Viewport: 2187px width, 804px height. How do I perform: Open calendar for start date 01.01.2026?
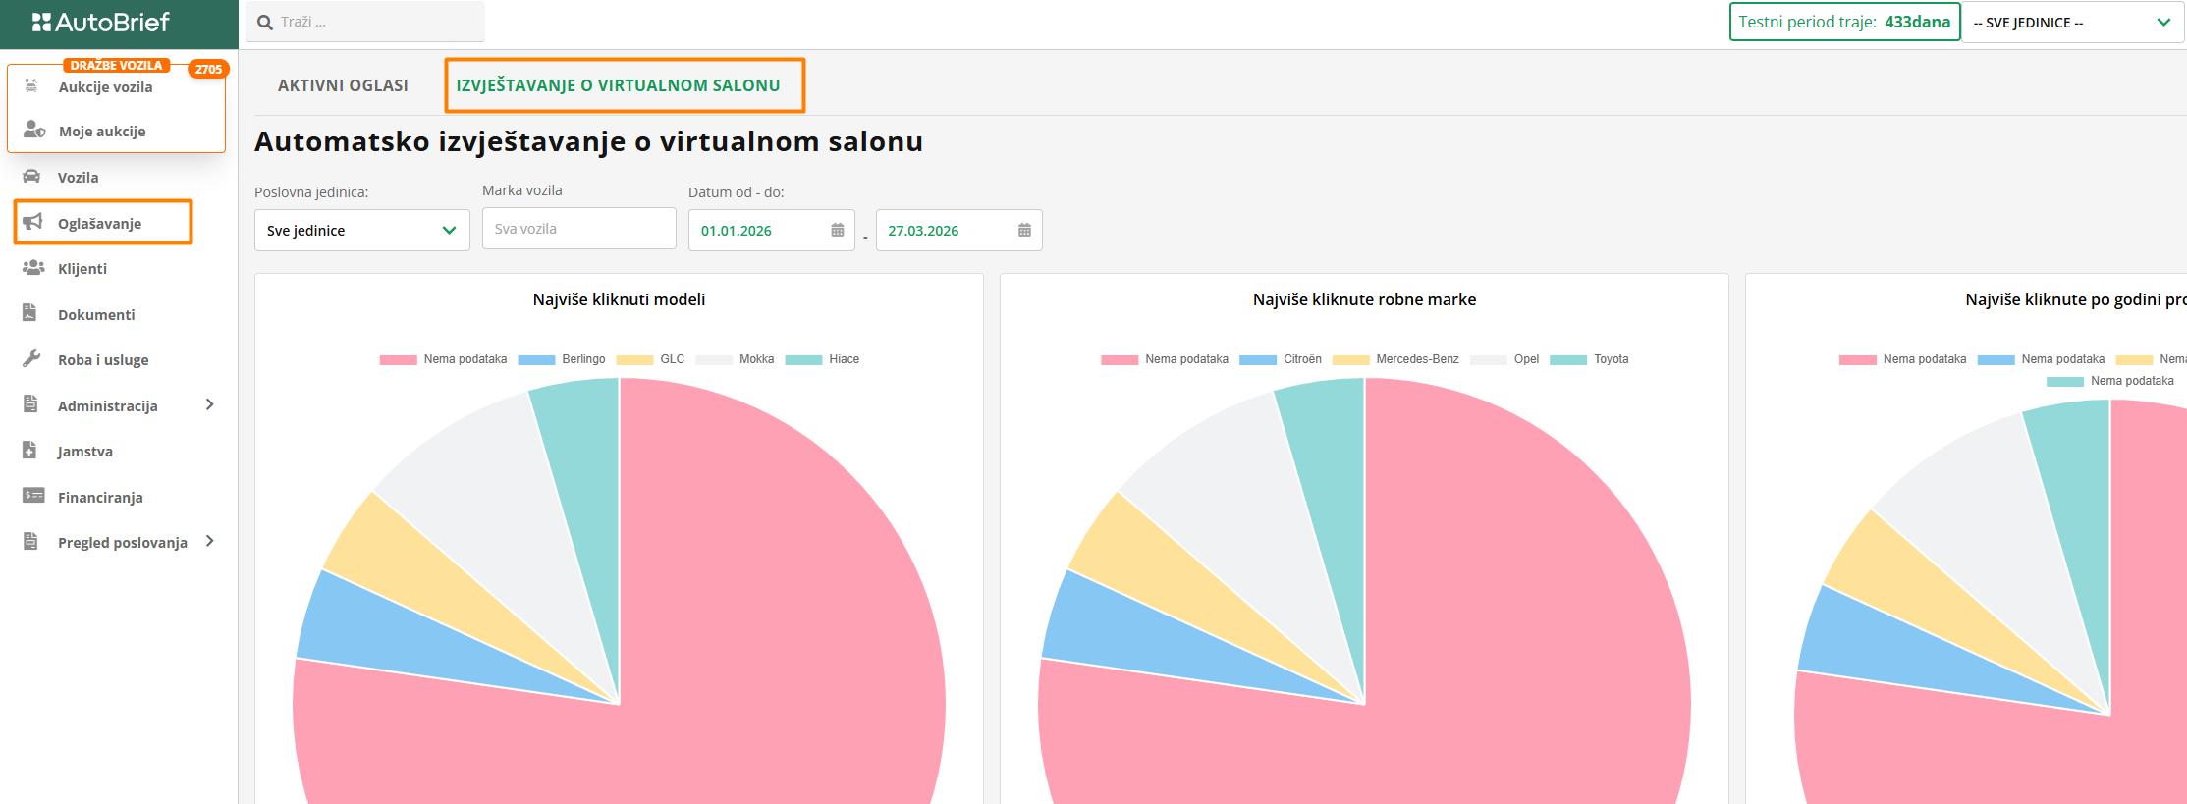838,230
